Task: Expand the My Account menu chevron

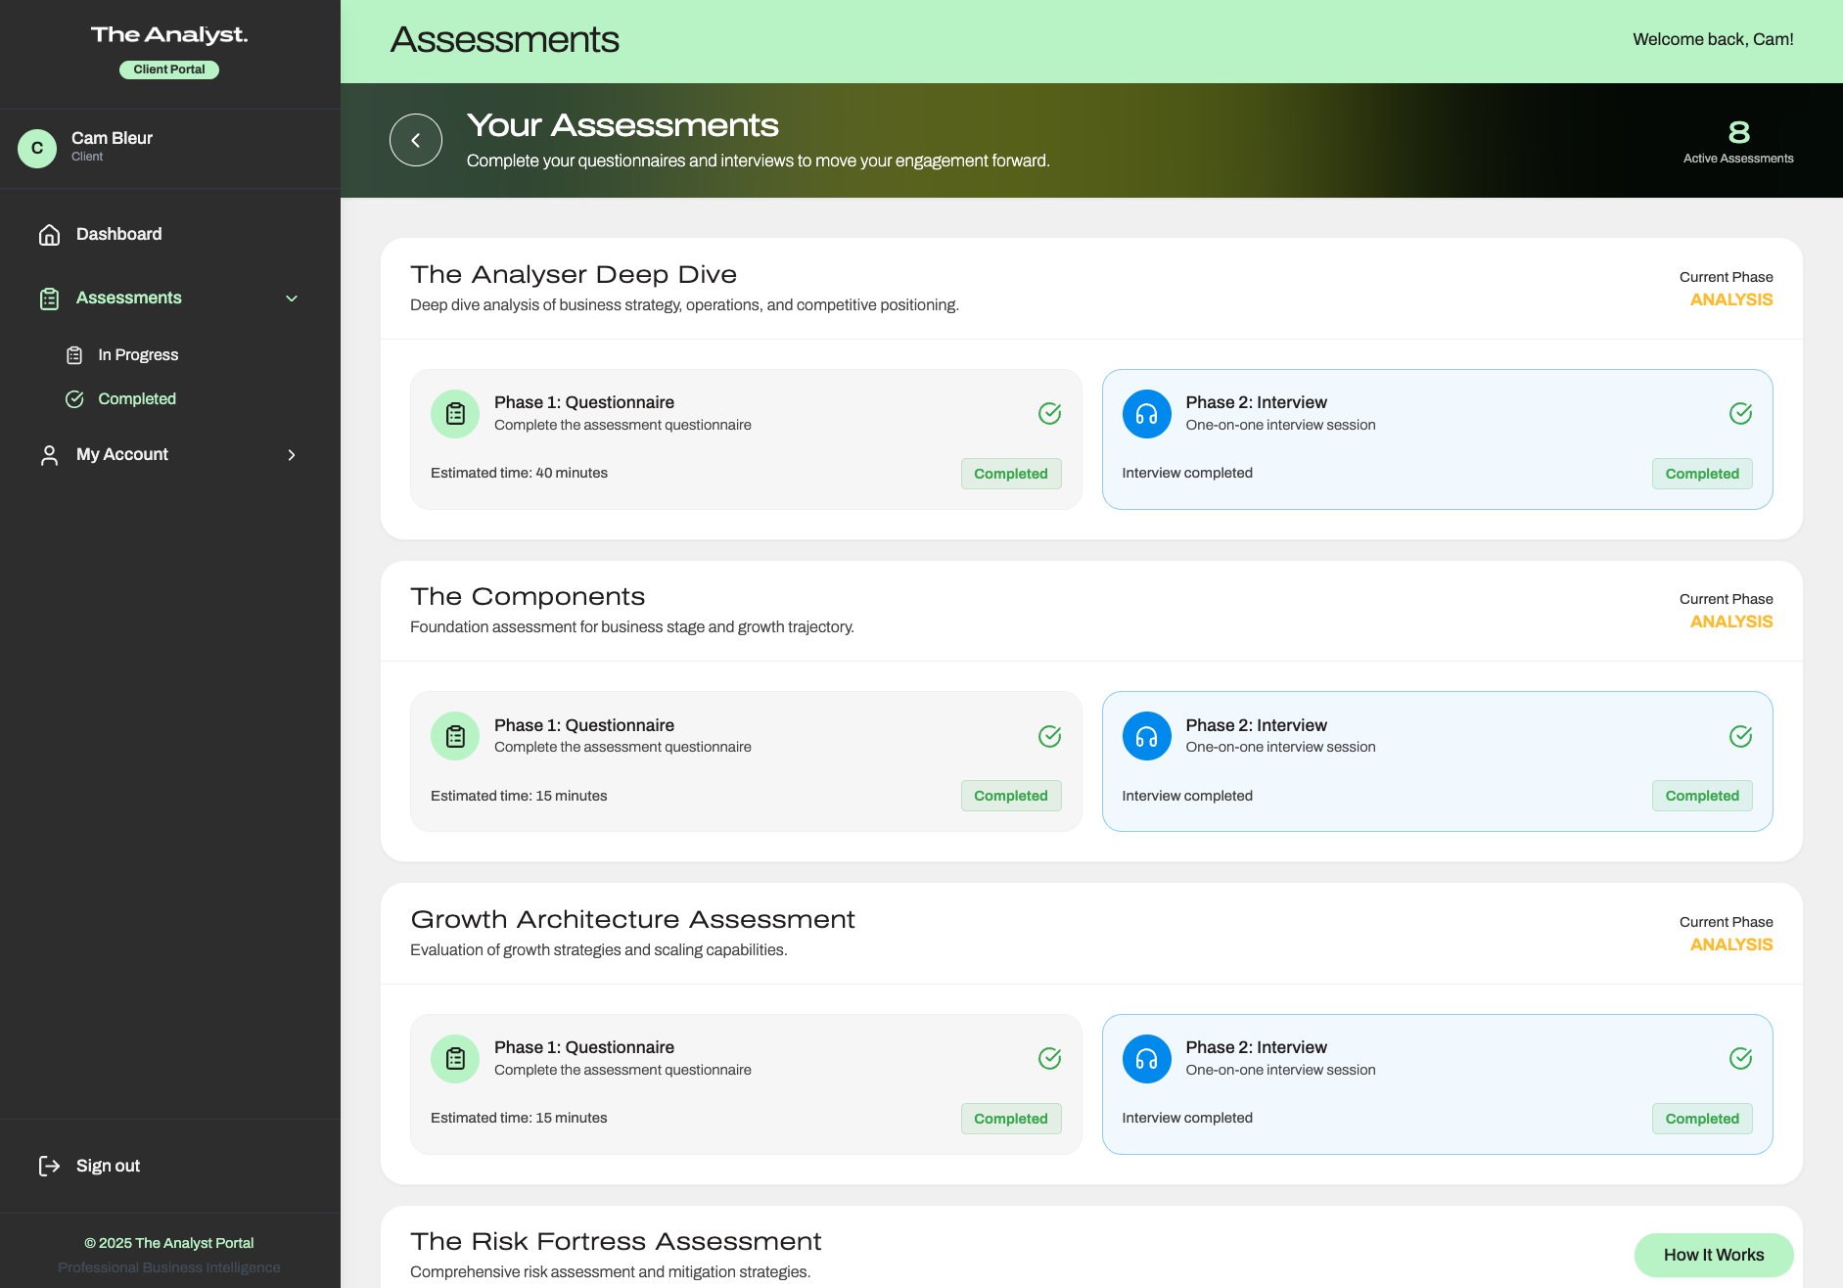Action: [291, 455]
